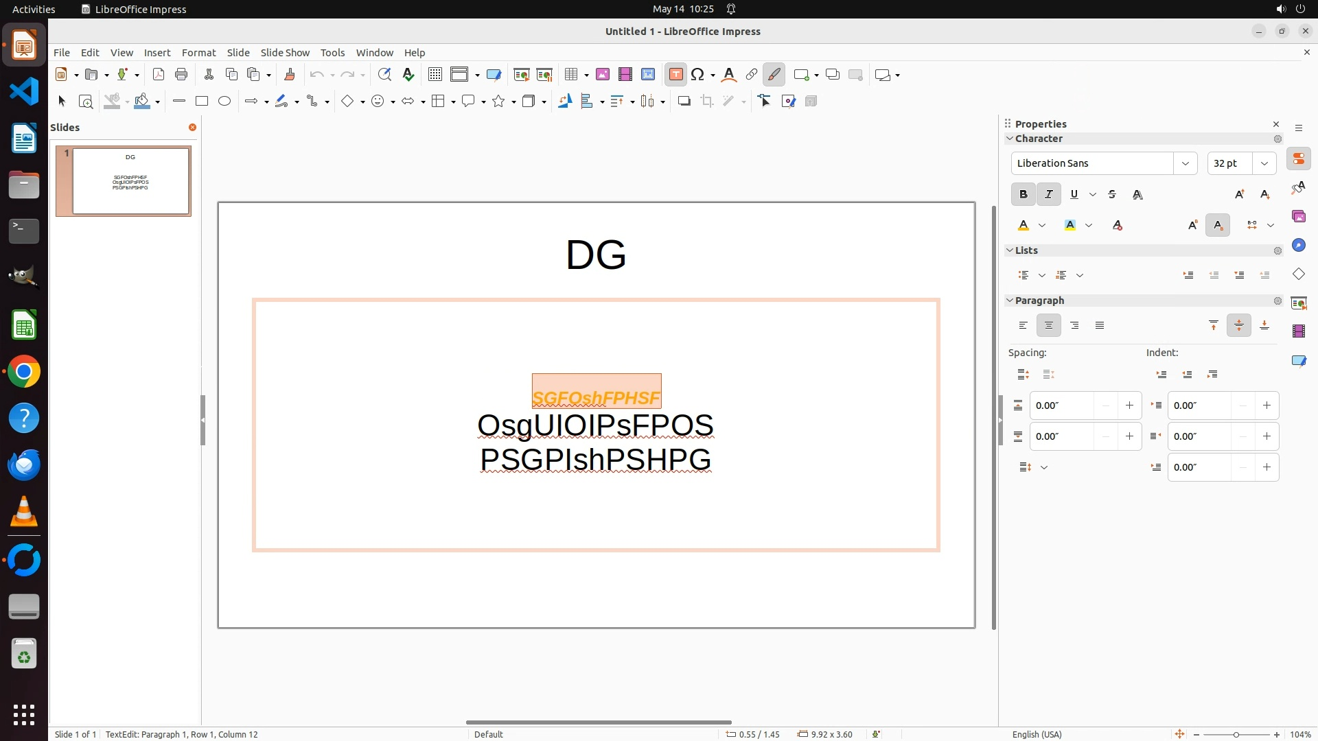
Task: Open the Slide Show menu
Action: 285,53
